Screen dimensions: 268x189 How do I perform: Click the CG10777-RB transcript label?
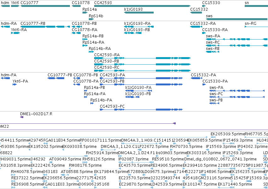coord(33,24)
